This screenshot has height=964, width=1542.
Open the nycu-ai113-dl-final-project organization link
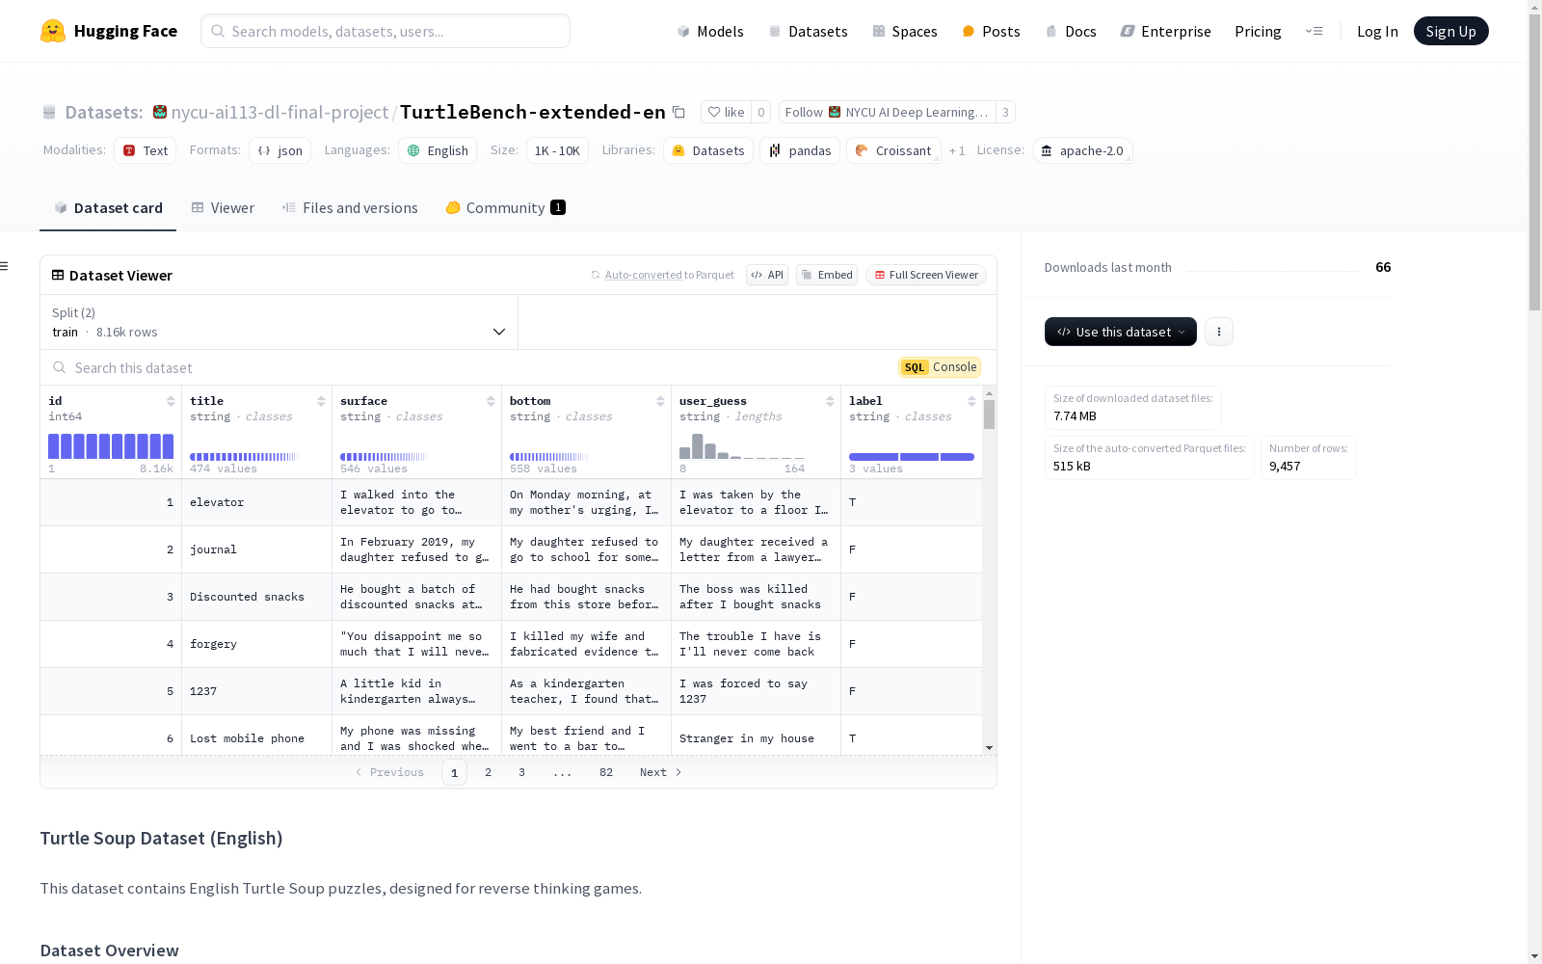[279, 112]
